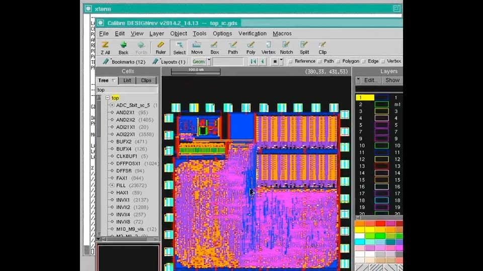This screenshot has height=271, width=483.
Task: Click the Back navigation icon
Action: [123, 48]
